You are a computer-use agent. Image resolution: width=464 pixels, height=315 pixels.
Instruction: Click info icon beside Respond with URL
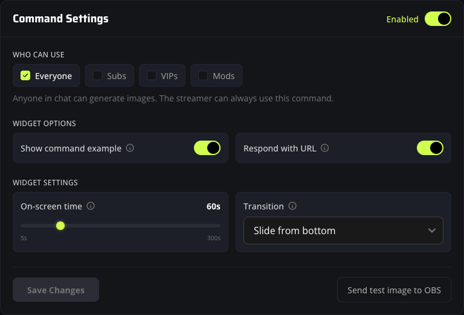click(x=324, y=148)
